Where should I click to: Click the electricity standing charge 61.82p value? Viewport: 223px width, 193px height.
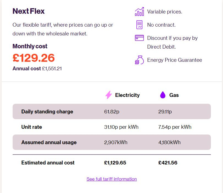tap(112, 112)
